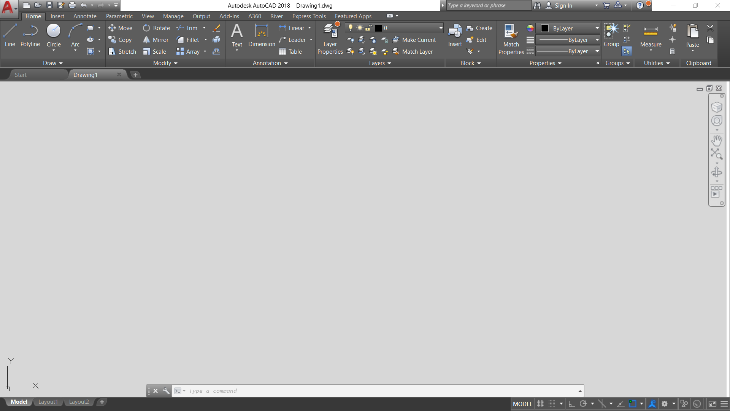The height and width of the screenshot is (411, 730).
Task: Activate the Pan hand tool in navigation bar
Action: point(717,140)
